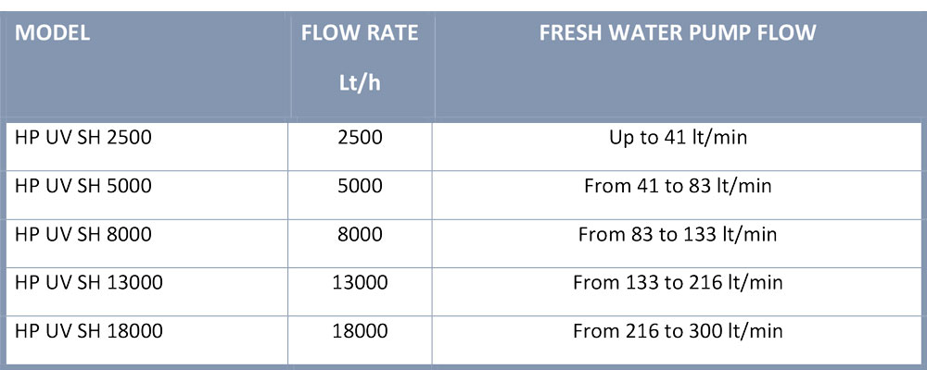Click the MODEL column header
The image size is (927, 370).
(x=53, y=34)
